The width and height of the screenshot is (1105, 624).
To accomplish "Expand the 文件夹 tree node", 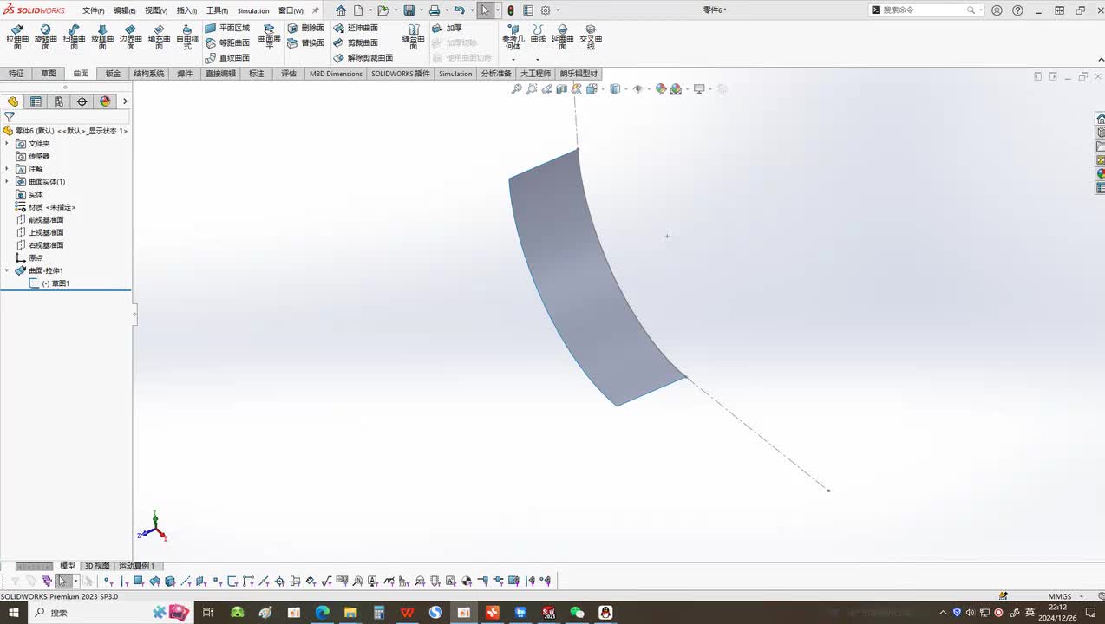I will 7,143.
